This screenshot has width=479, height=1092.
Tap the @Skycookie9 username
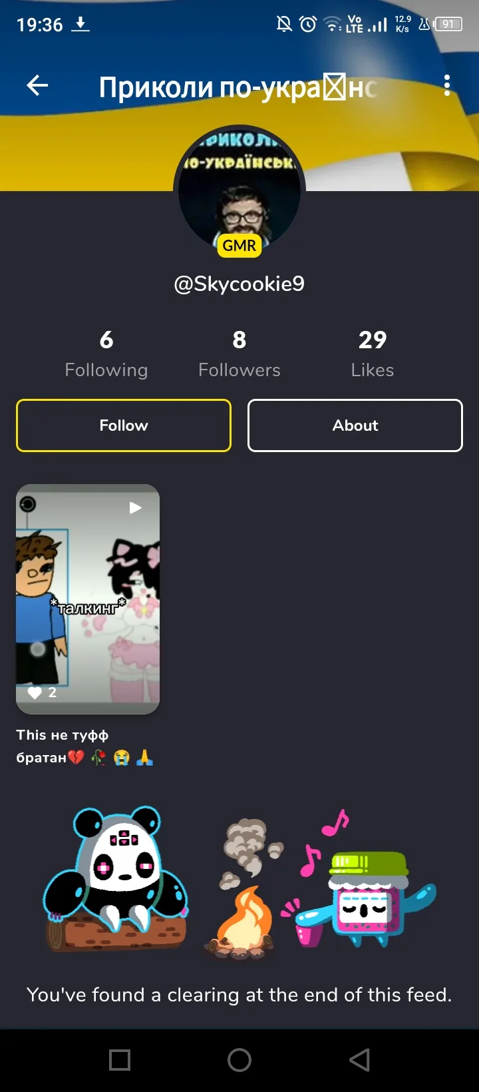239,284
